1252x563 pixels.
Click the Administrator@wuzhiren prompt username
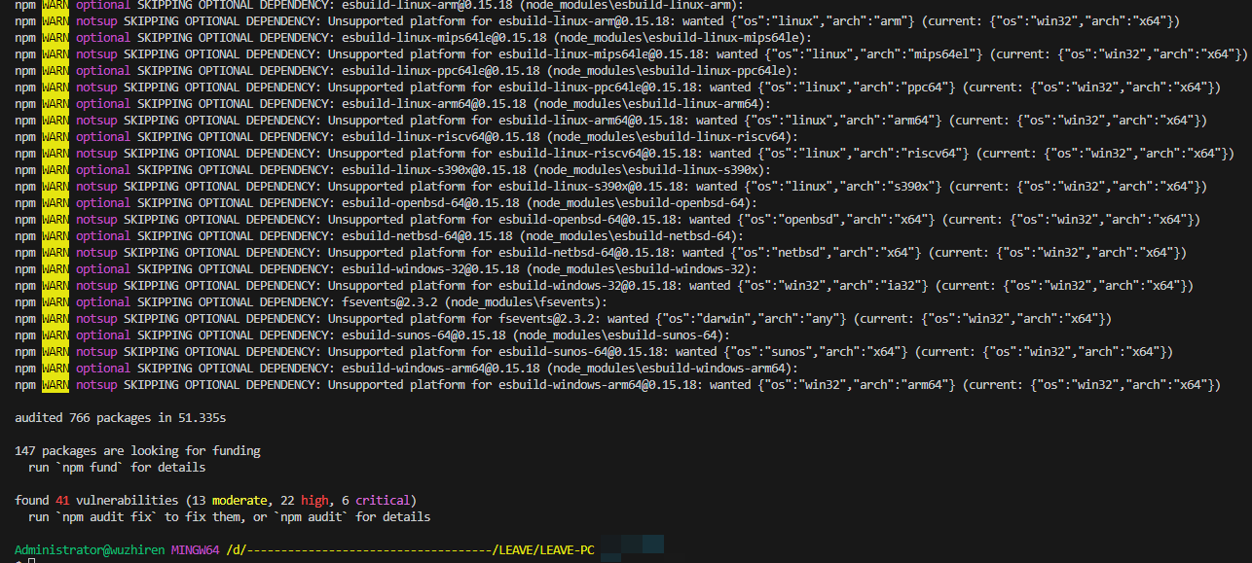point(90,550)
